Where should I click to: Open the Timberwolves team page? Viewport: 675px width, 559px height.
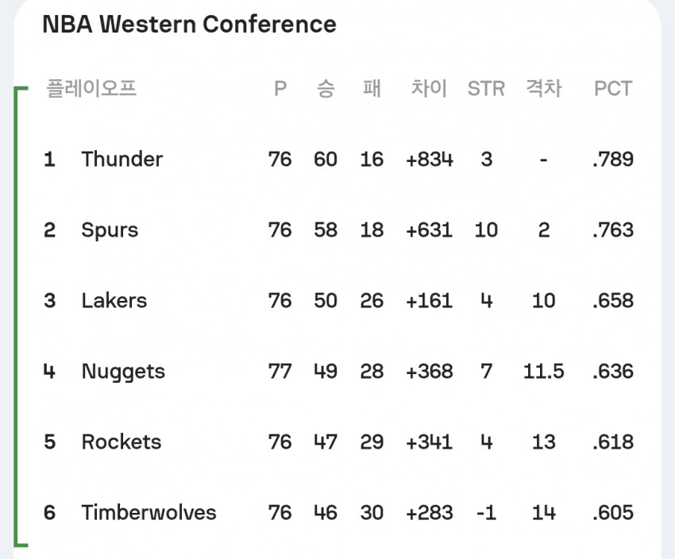pos(148,513)
